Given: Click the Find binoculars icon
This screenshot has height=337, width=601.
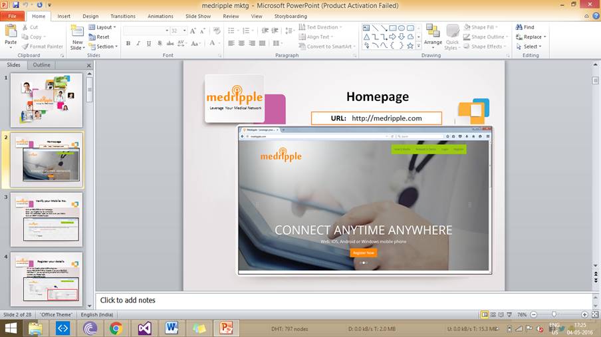Looking at the screenshot, I should point(519,27).
